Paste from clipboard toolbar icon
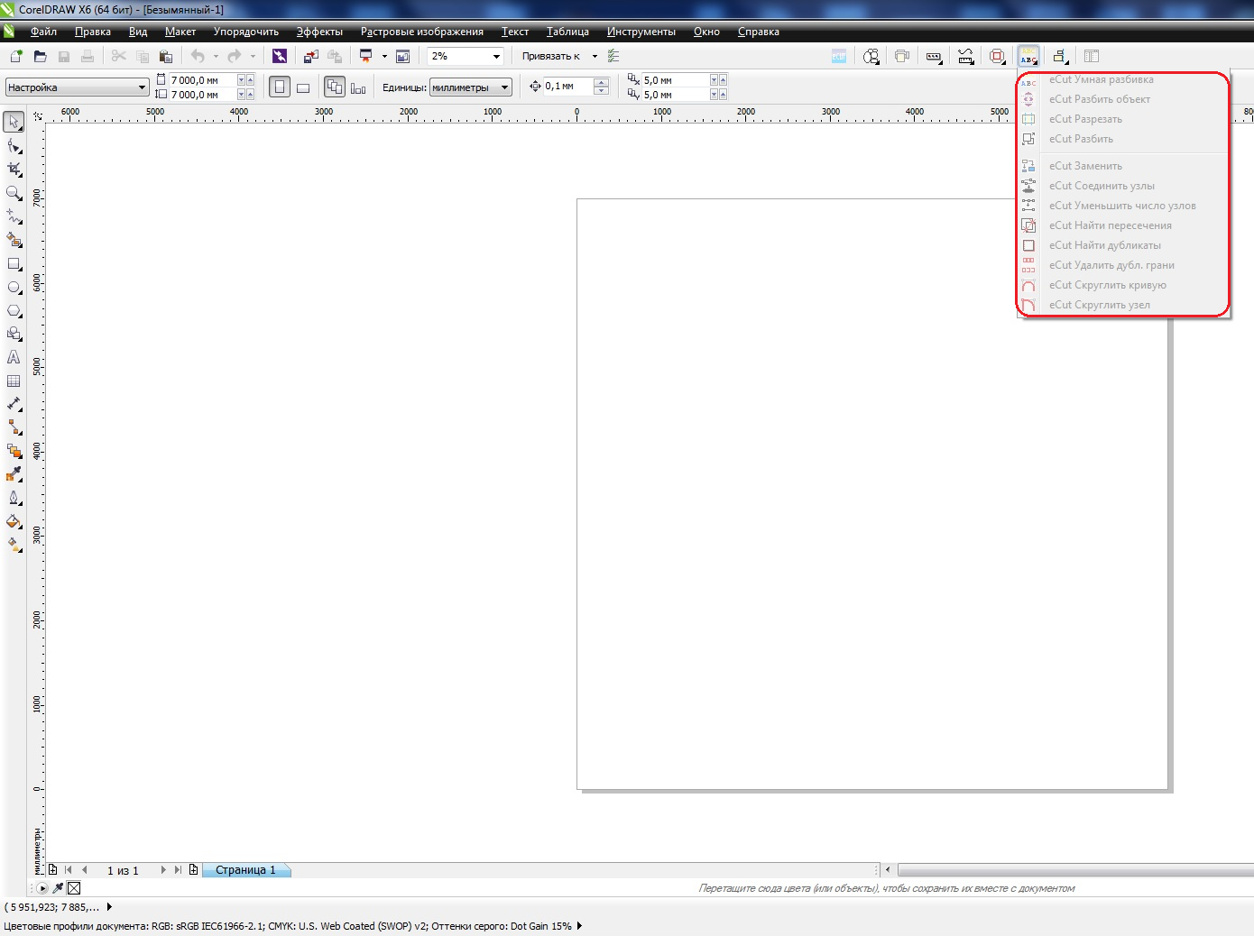 [x=166, y=56]
